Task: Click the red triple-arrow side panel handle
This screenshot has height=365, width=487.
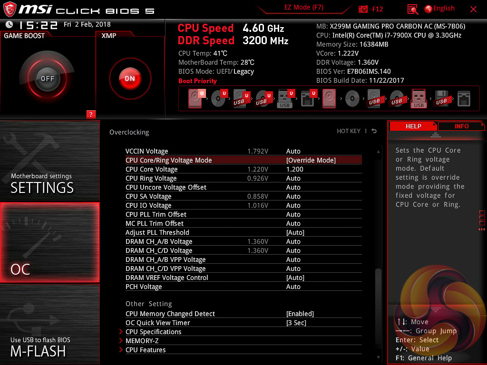Action: click(x=482, y=230)
